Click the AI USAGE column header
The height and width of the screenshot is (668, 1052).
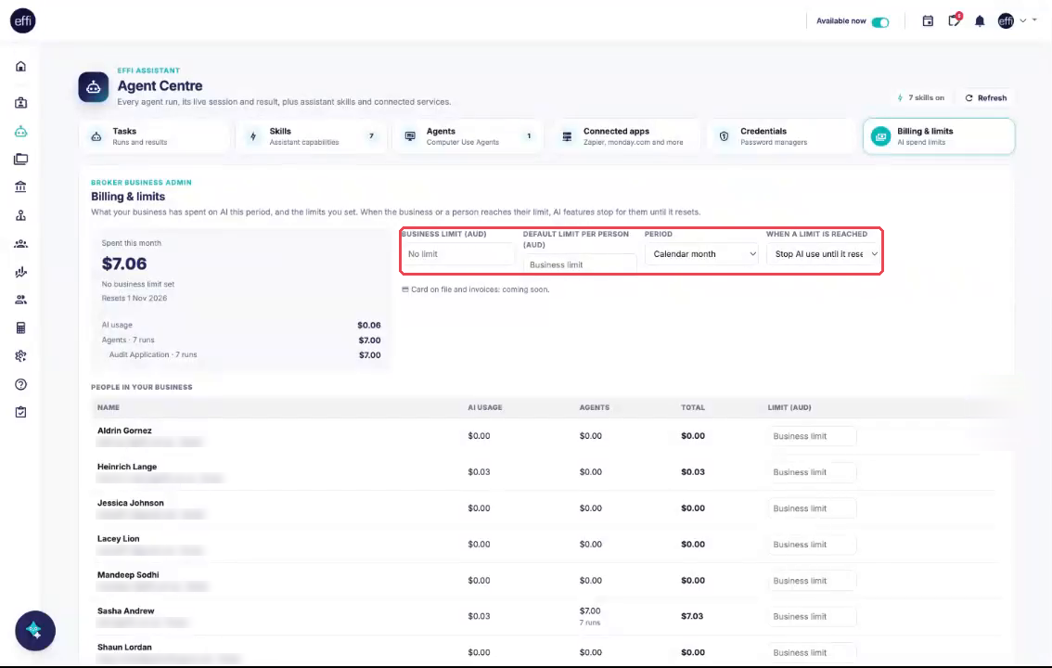(484, 408)
